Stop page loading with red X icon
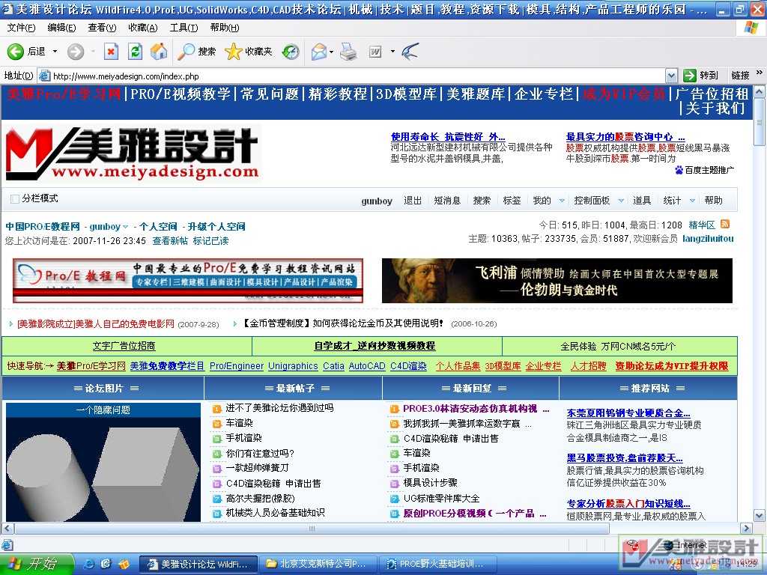 click(x=111, y=52)
